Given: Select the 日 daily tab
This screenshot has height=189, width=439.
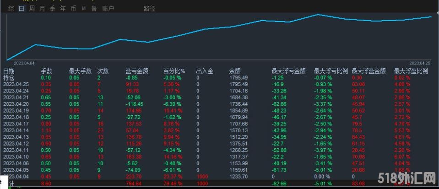Looking at the screenshot, I should [x=21, y=8].
